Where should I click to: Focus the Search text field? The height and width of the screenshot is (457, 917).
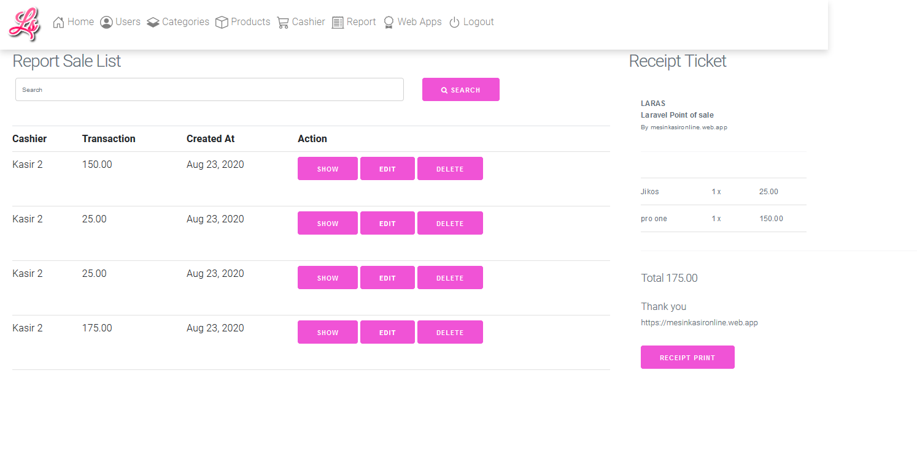point(209,89)
